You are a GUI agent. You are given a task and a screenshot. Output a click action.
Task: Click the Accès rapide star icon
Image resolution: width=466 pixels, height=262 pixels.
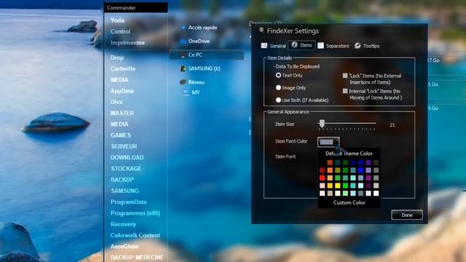(x=183, y=28)
